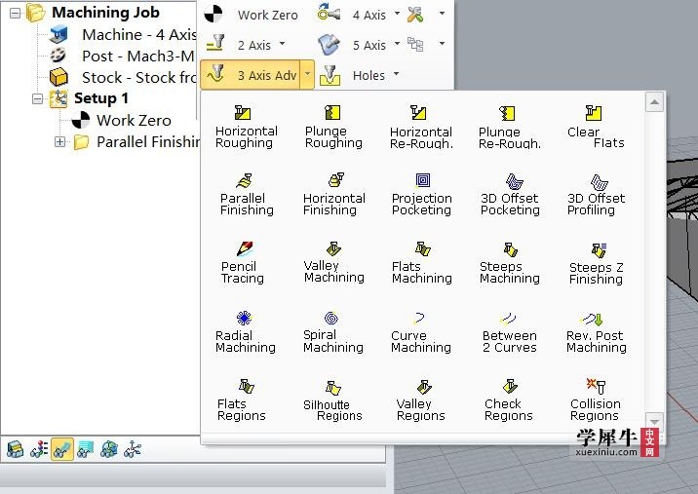
Task: Open second bottom tab with glasses and tree
Action: 39,449
